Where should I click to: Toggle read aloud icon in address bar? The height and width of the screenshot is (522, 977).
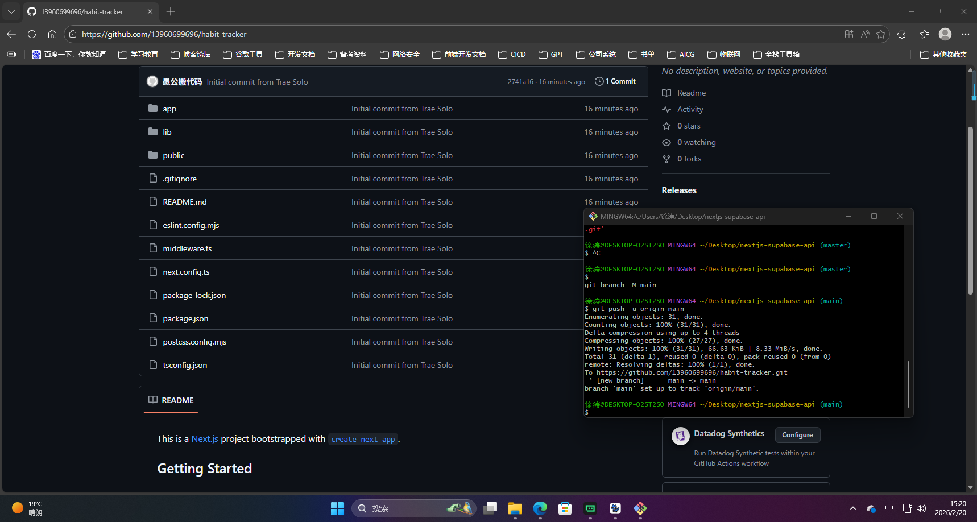865,34
